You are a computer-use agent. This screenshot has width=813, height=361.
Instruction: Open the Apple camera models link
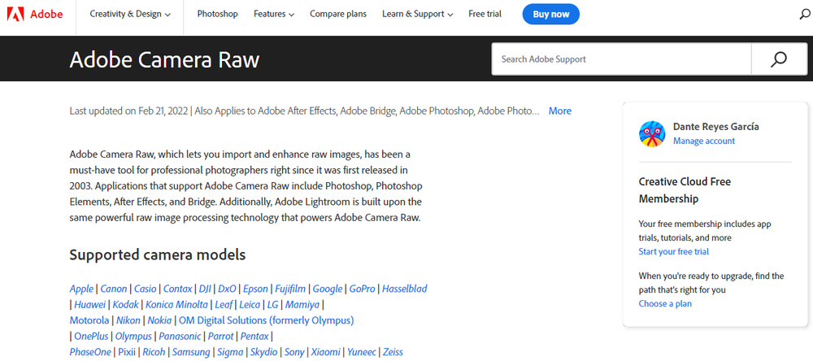[81, 289]
